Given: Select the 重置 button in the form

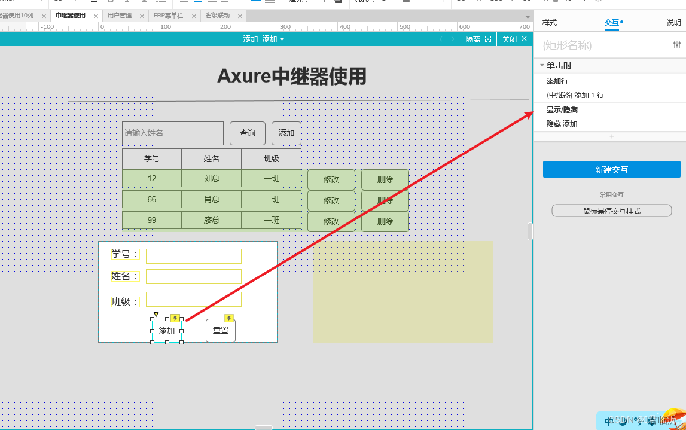Looking at the screenshot, I should 221,331.
